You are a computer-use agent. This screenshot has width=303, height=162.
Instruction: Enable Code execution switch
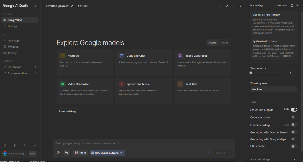coord(294,117)
